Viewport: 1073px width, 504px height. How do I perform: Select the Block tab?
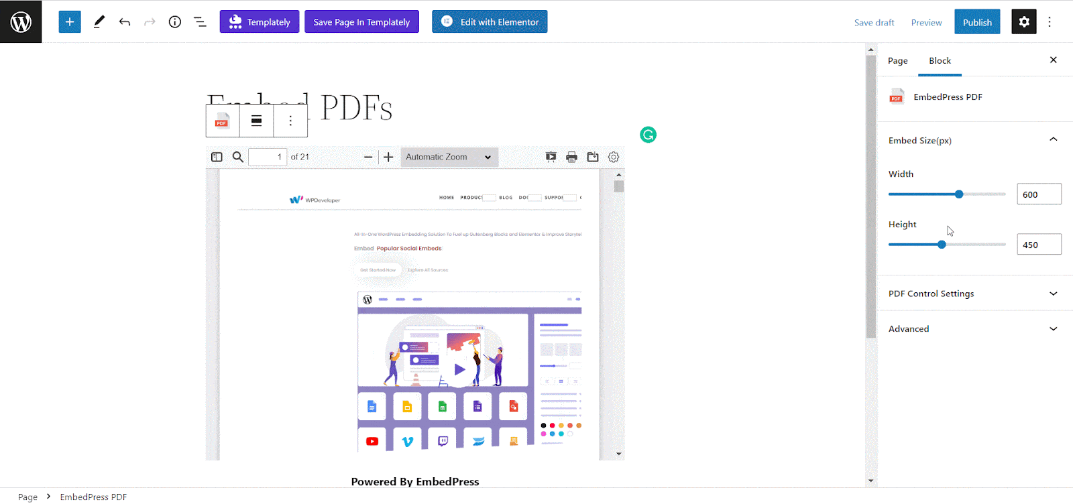point(940,60)
